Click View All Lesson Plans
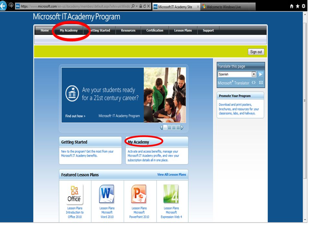This screenshot has height=233, width=311. pos(172,174)
